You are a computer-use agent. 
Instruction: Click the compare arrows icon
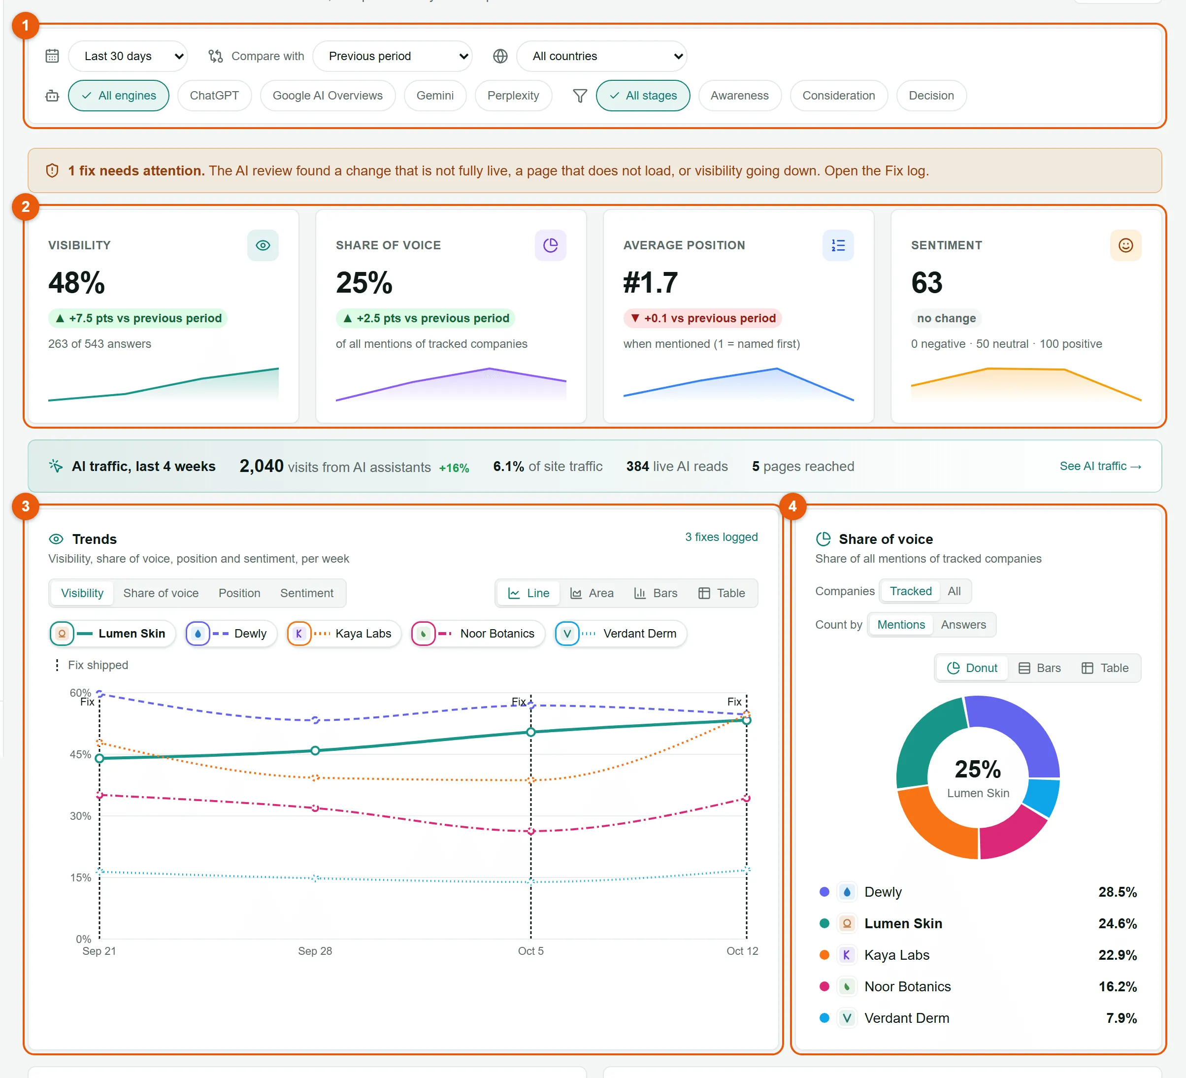point(215,56)
